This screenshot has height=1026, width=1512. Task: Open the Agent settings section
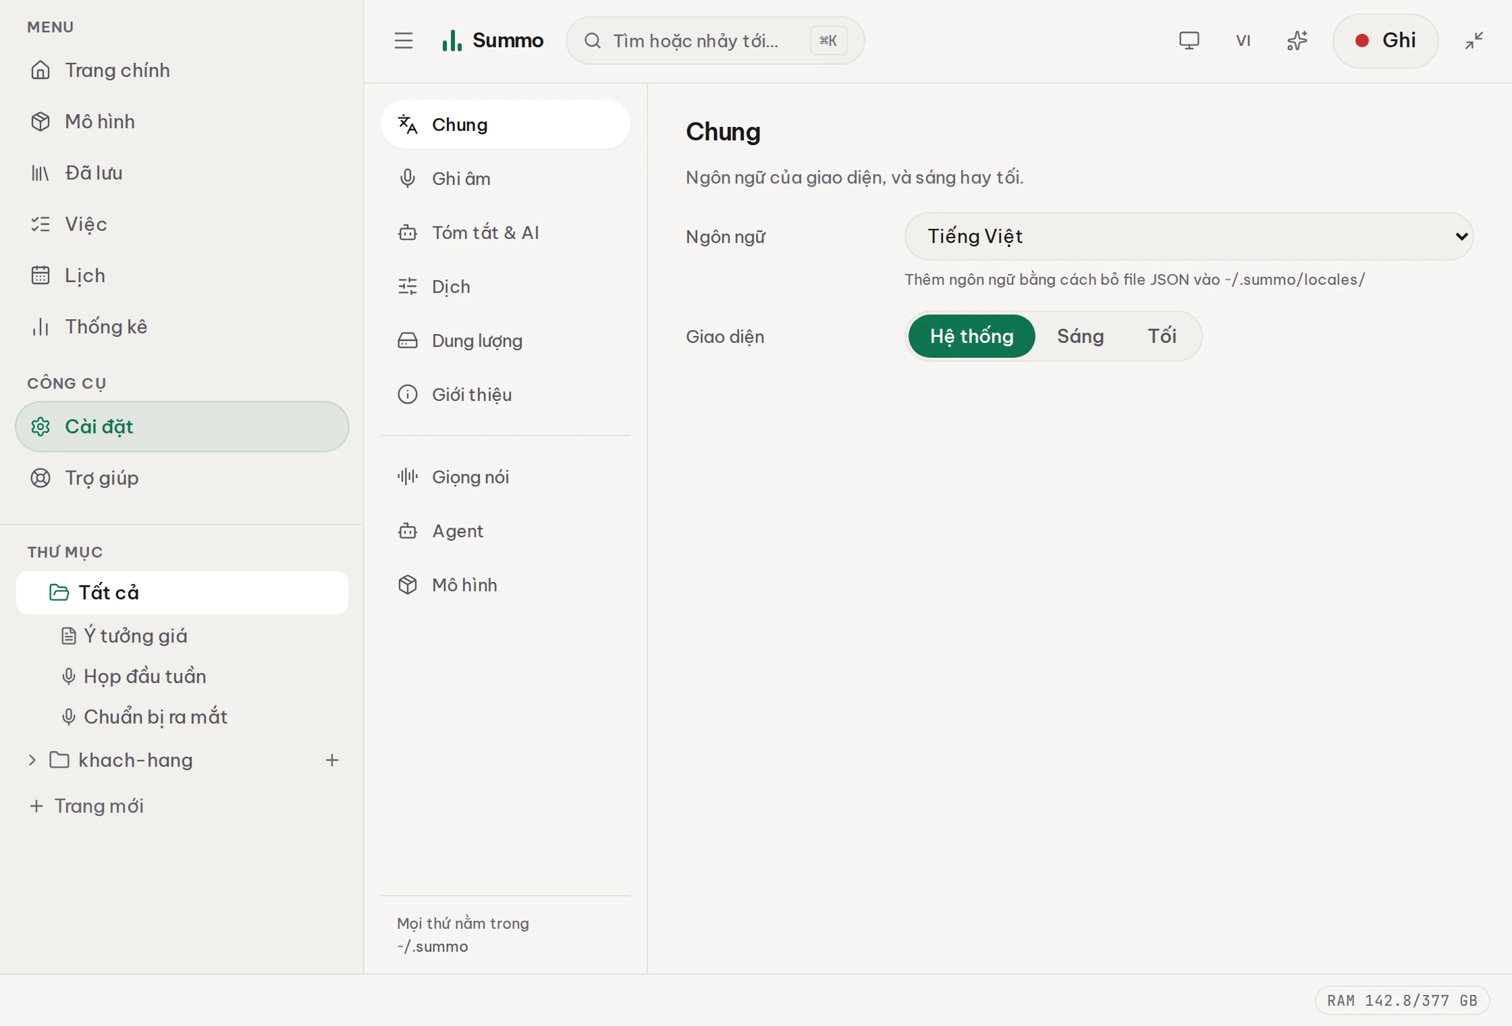[x=505, y=531]
